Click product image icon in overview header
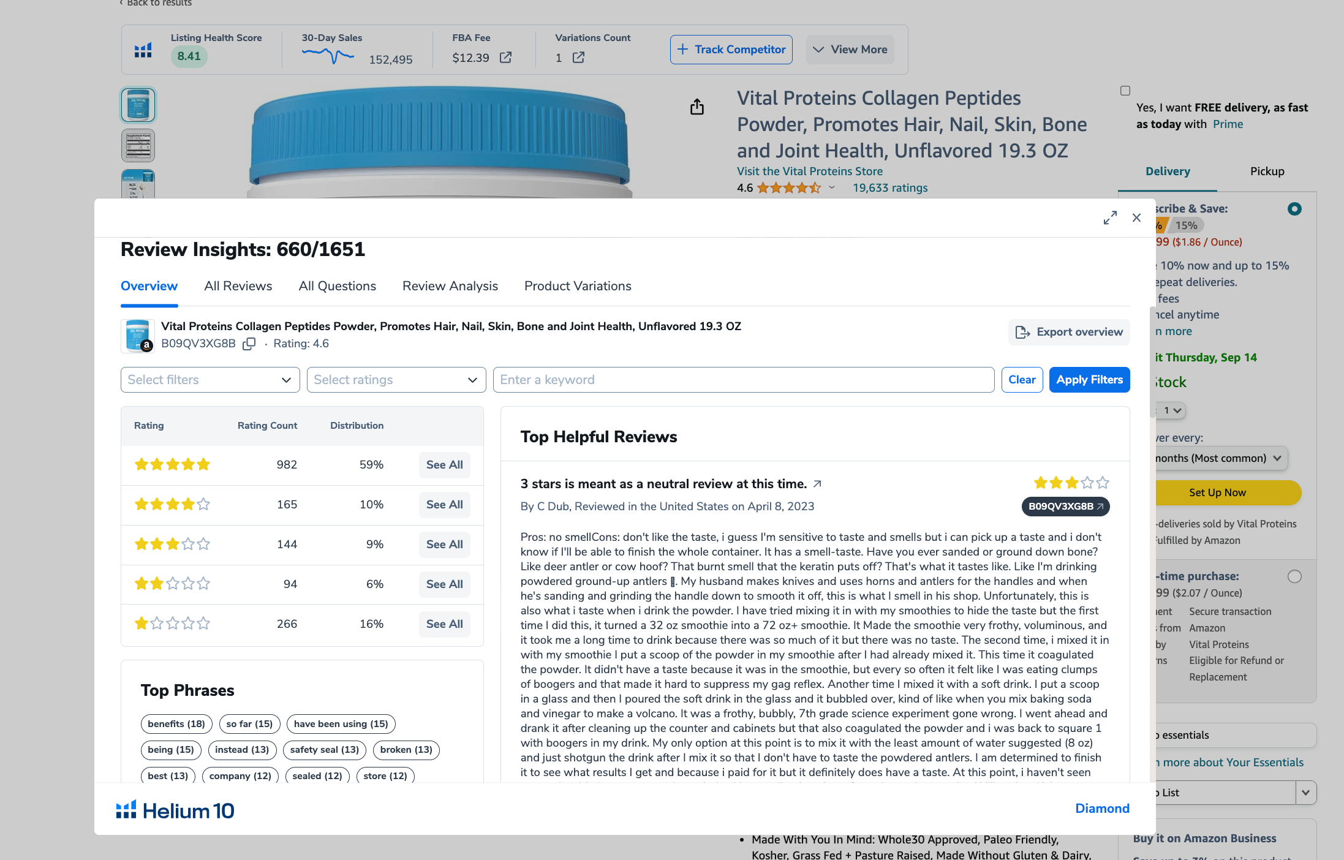The image size is (1344, 860). [137, 336]
